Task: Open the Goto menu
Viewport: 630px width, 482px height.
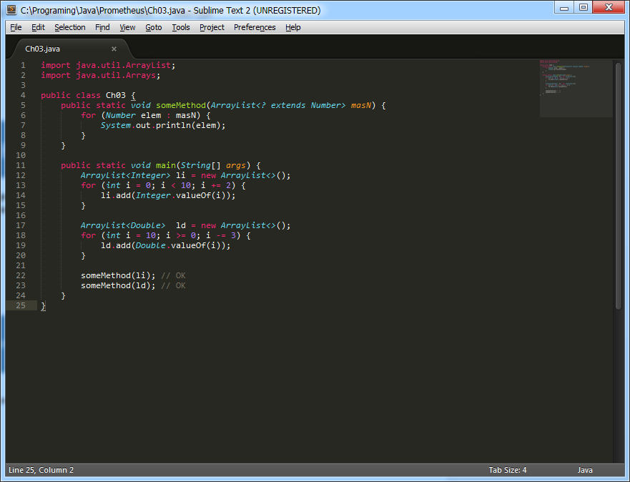Action: pos(153,27)
